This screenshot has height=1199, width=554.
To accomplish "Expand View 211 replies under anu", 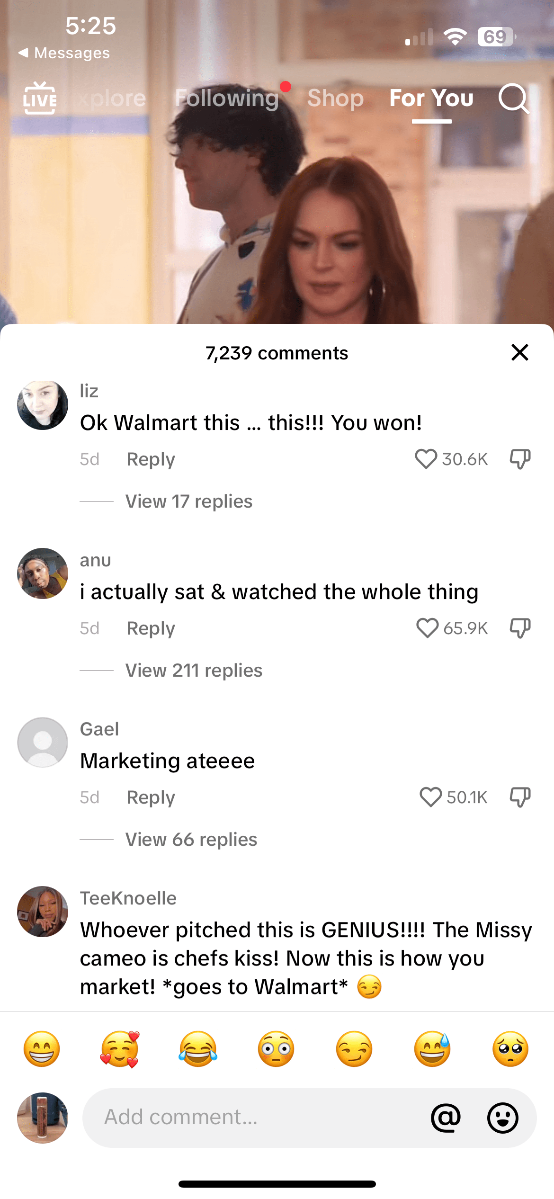I will pos(194,671).
